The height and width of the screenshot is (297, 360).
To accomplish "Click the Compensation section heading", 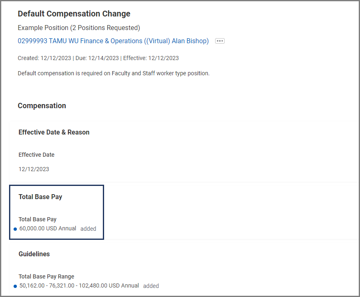I will coord(42,106).
